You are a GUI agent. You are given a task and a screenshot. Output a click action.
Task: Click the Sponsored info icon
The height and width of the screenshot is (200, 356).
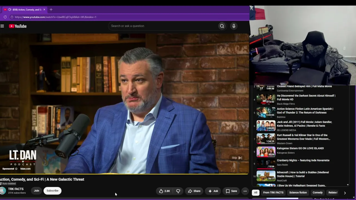[16, 169]
